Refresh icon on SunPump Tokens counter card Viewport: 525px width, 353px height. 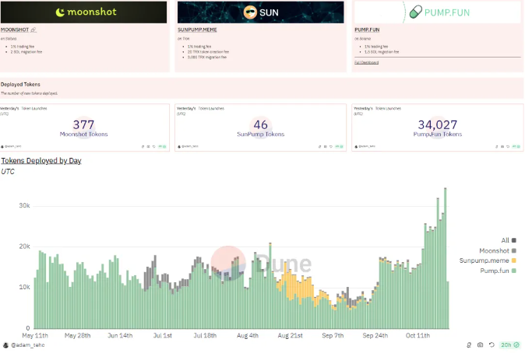[x=331, y=147]
